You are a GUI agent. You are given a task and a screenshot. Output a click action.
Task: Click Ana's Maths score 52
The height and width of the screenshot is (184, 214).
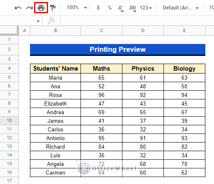click(x=101, y=86)
